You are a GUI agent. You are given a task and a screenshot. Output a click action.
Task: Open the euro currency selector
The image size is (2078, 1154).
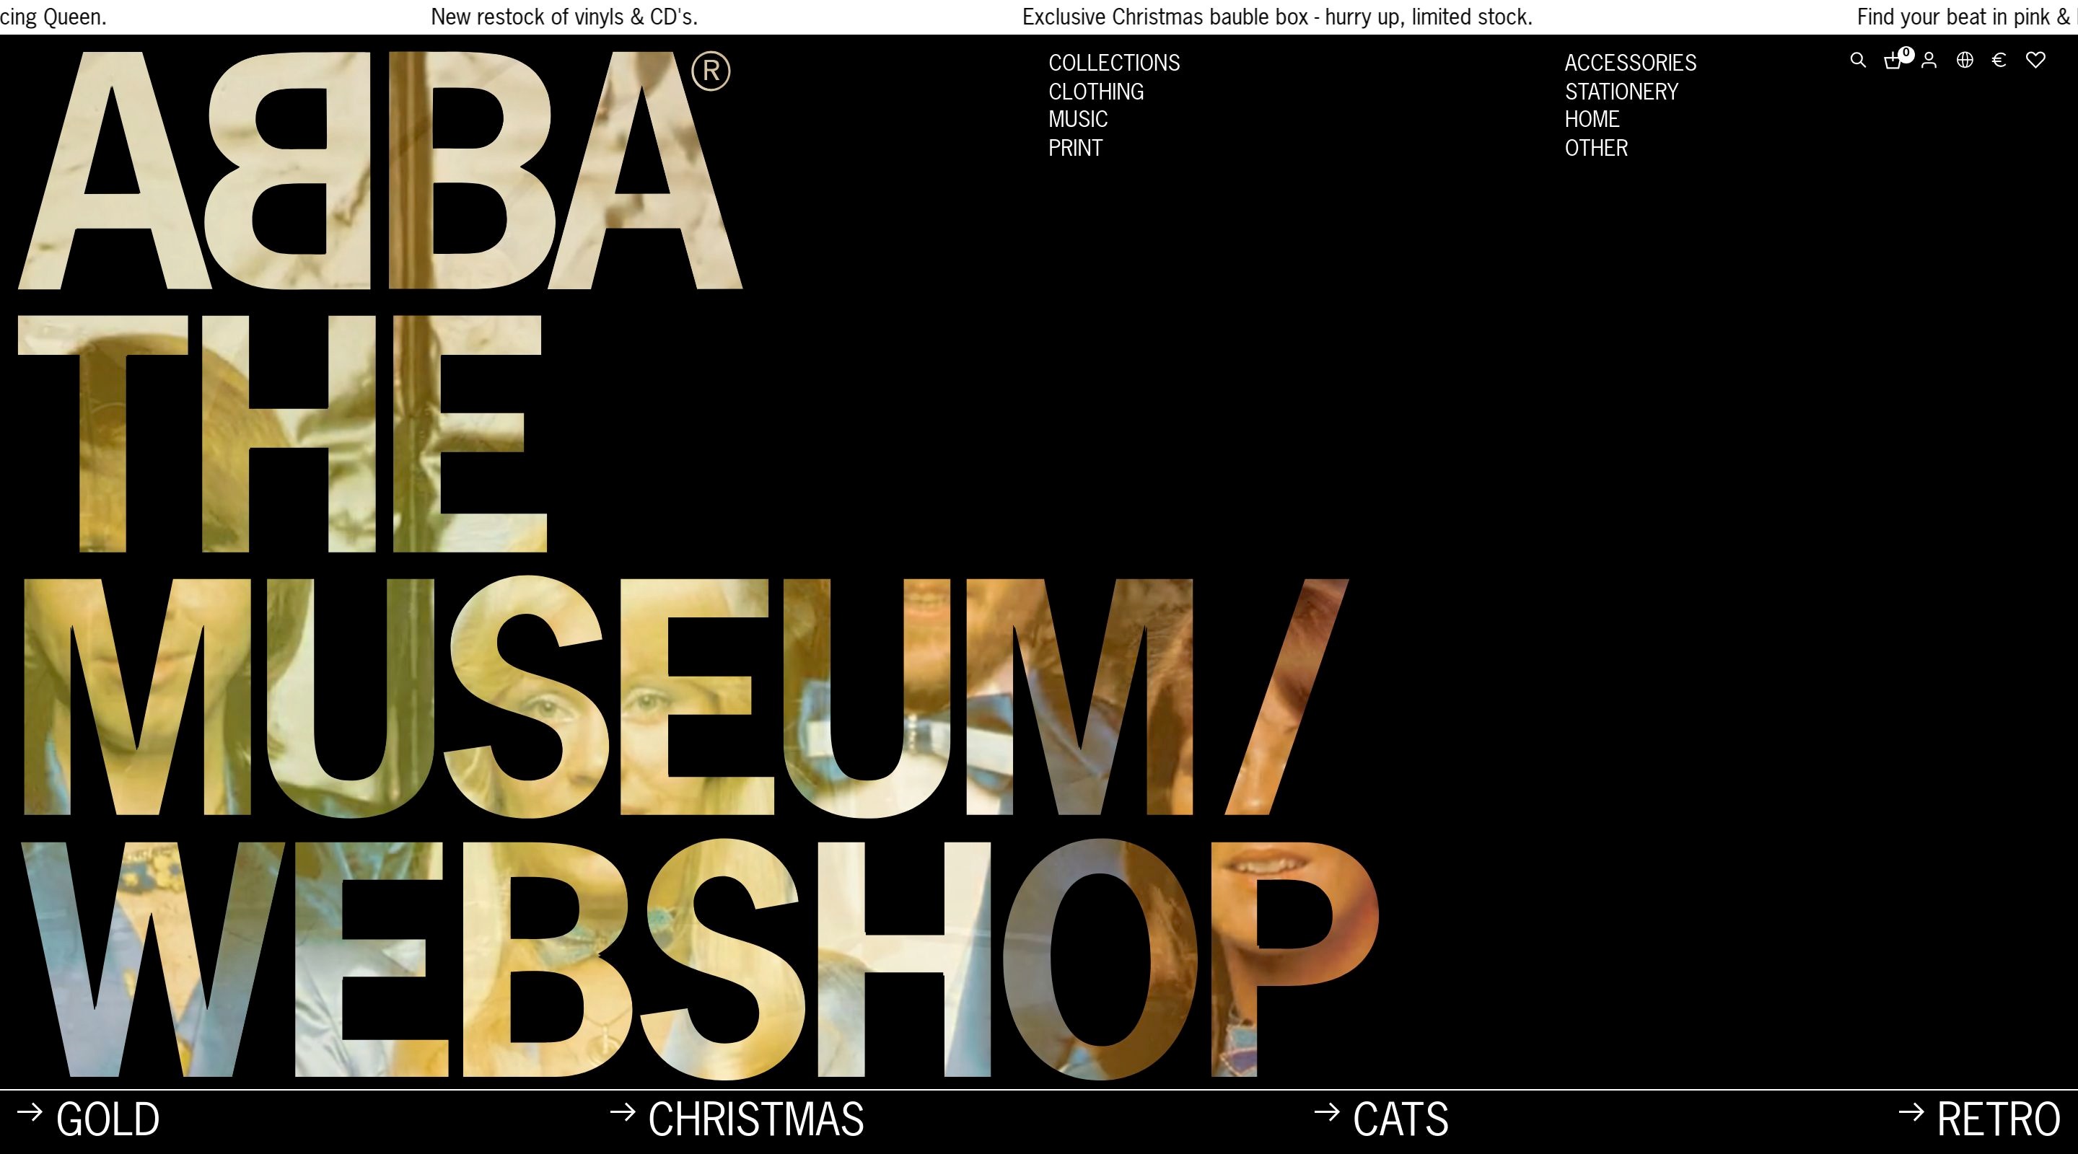1999,61
